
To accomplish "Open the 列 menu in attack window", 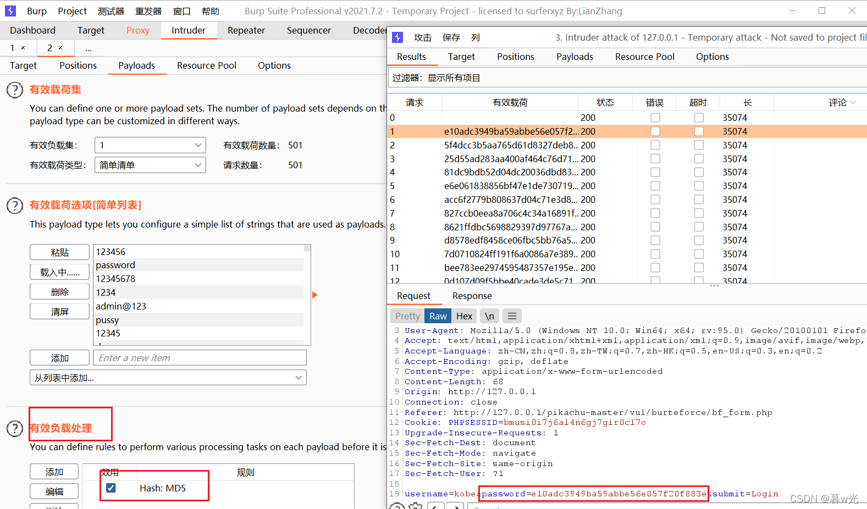I will coord(476,37).
